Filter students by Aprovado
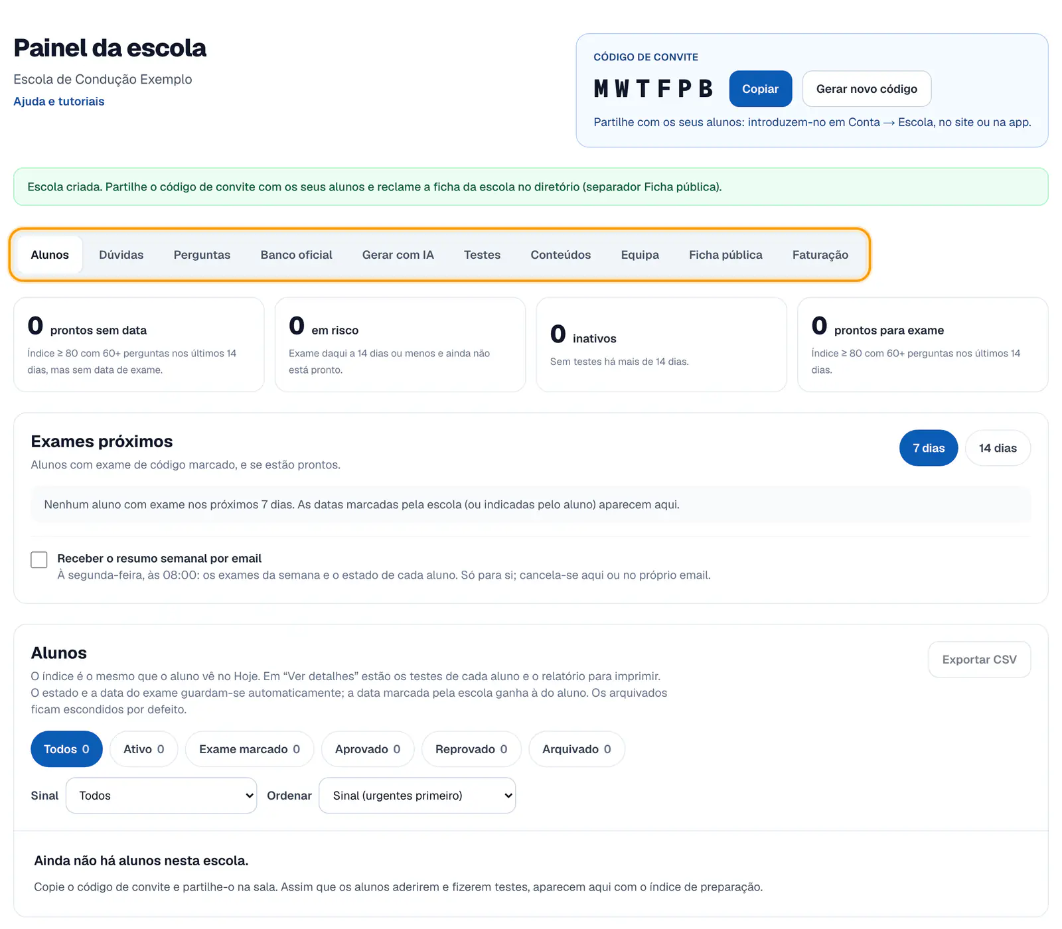 tap(368, 749)
